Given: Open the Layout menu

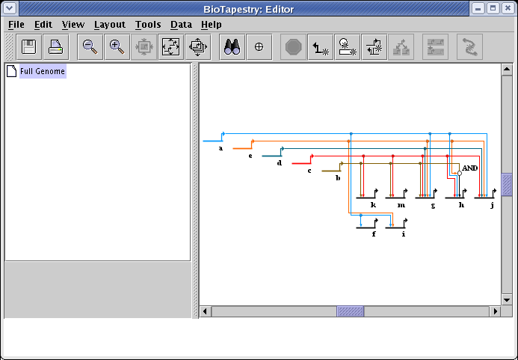Looking at the screenshot, I should 109,25.
